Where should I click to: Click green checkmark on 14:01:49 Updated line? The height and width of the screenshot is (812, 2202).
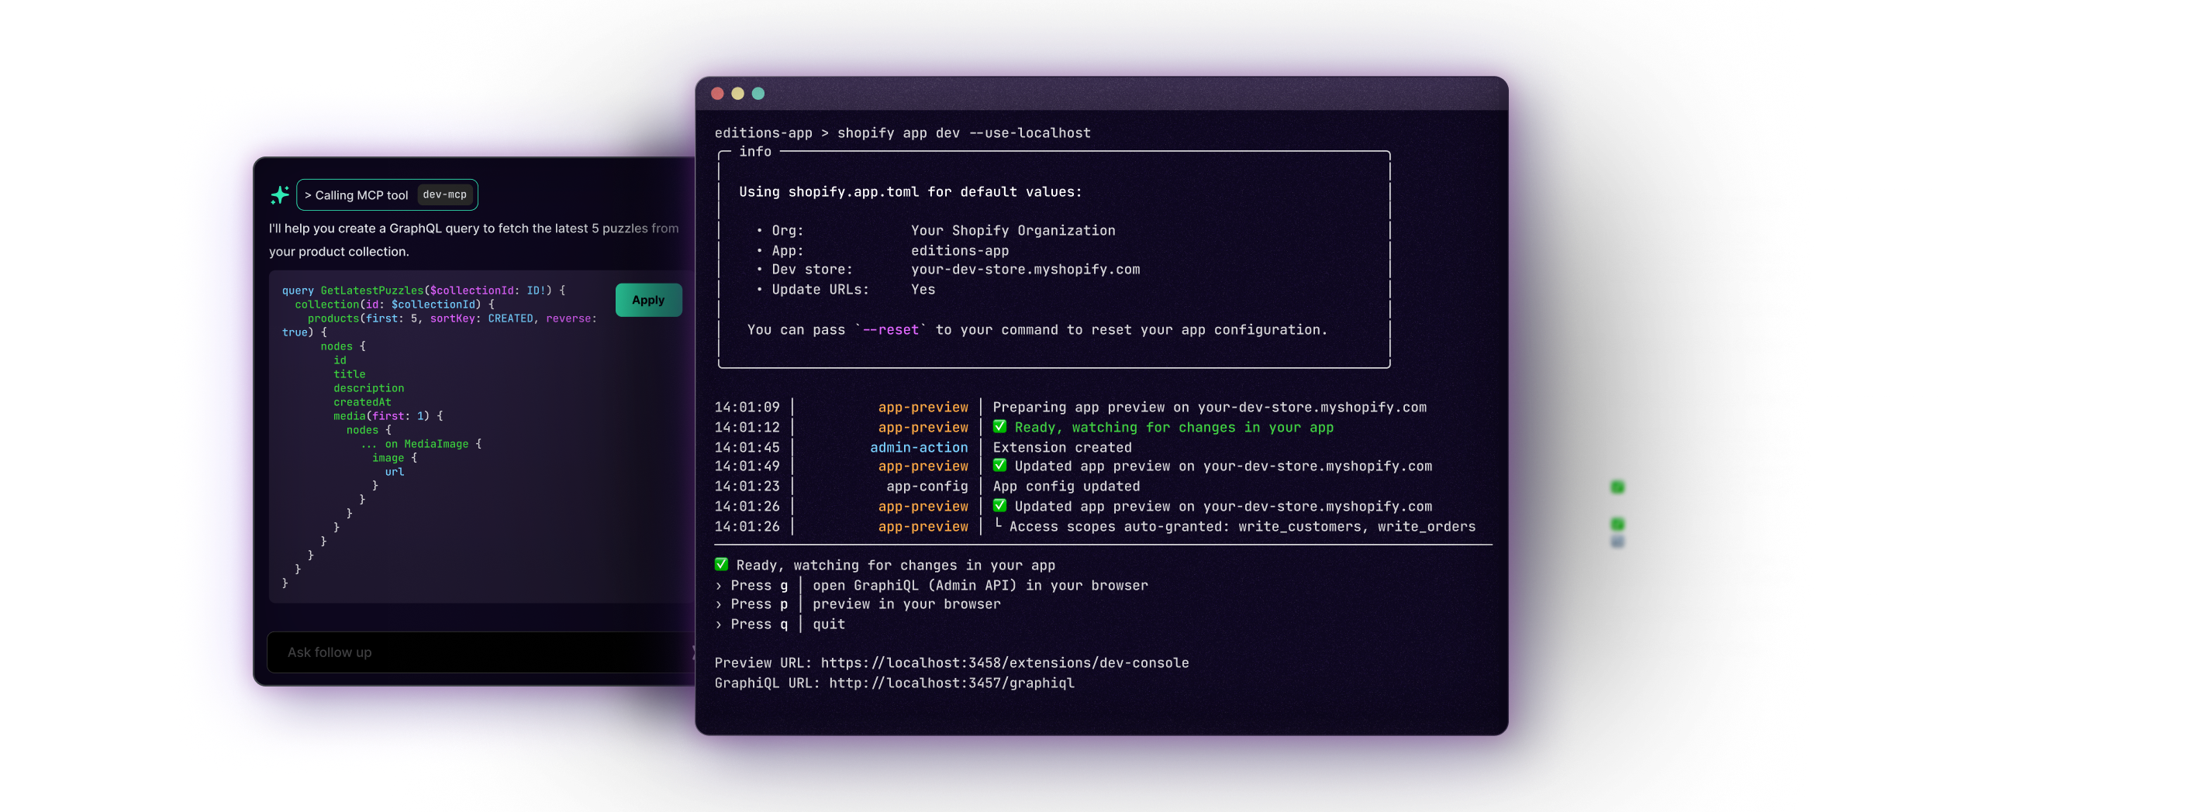[x=999, y=466]
